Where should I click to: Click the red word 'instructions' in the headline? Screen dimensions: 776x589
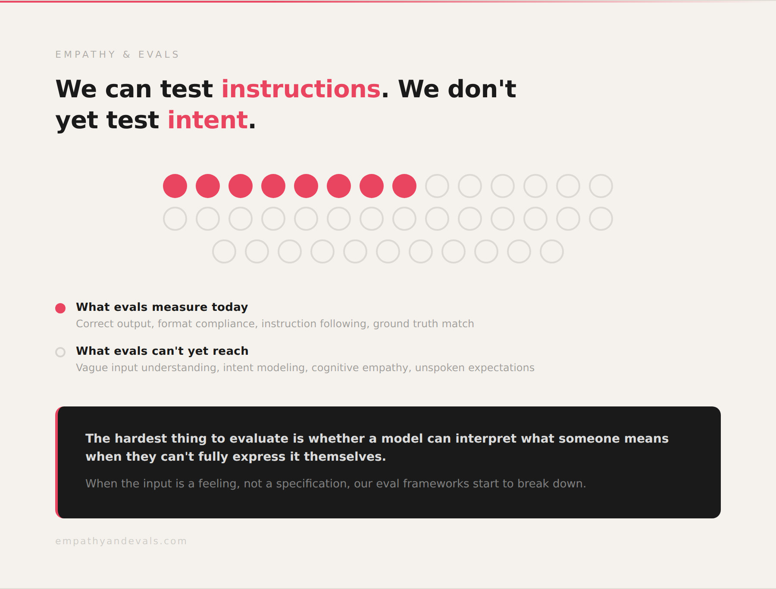coord(301,89)
